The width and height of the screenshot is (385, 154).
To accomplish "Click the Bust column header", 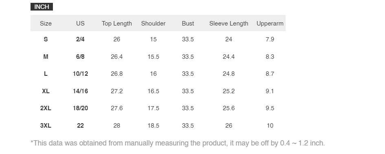I will tap(188, 24).
